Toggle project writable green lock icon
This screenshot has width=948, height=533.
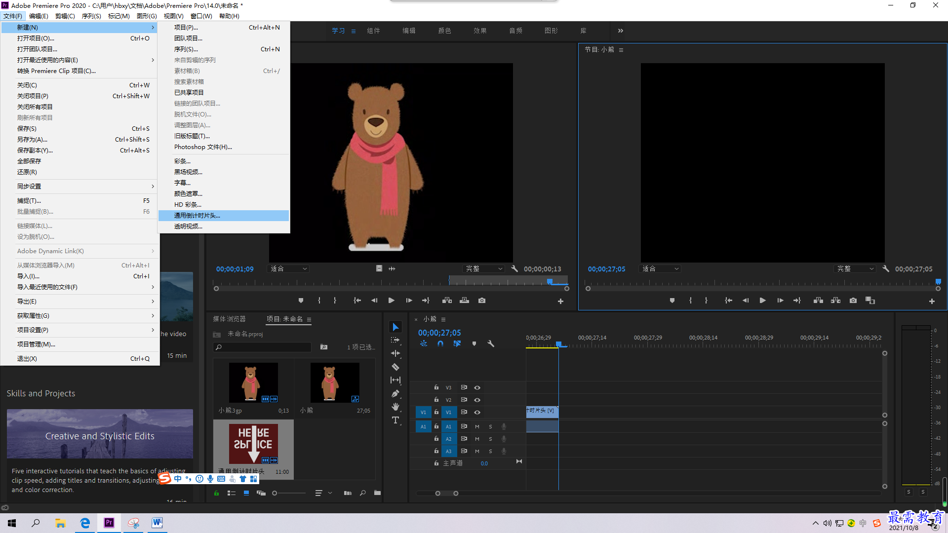point(216,493)
